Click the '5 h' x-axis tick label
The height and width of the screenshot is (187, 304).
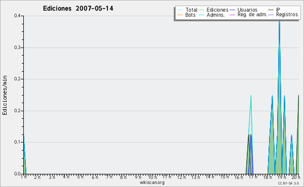pos(80,177)
